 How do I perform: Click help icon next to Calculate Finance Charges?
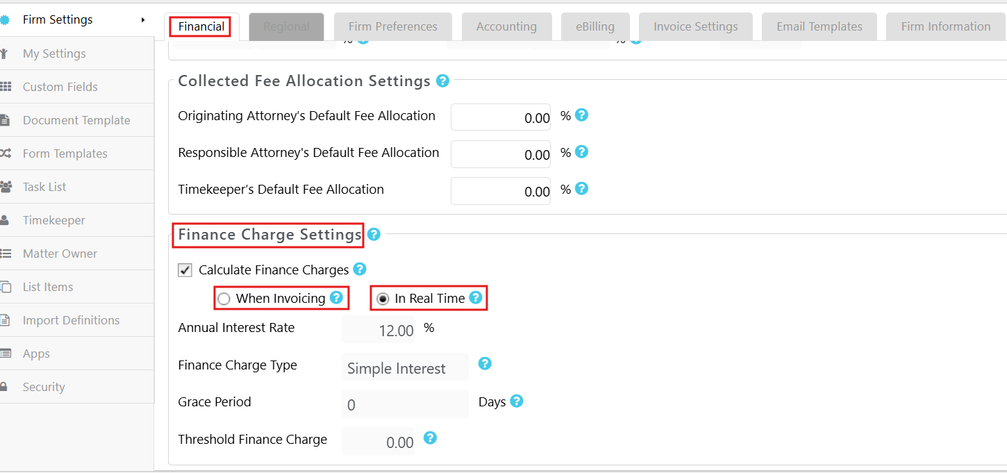pyautogui.click(x=359, y=269)
